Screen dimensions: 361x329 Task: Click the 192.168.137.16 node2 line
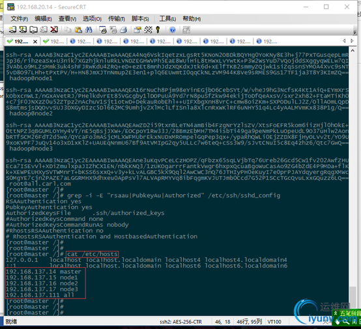pos(42,283)
